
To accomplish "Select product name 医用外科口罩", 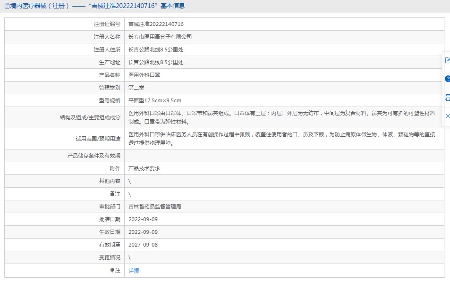I will point(144,75).
